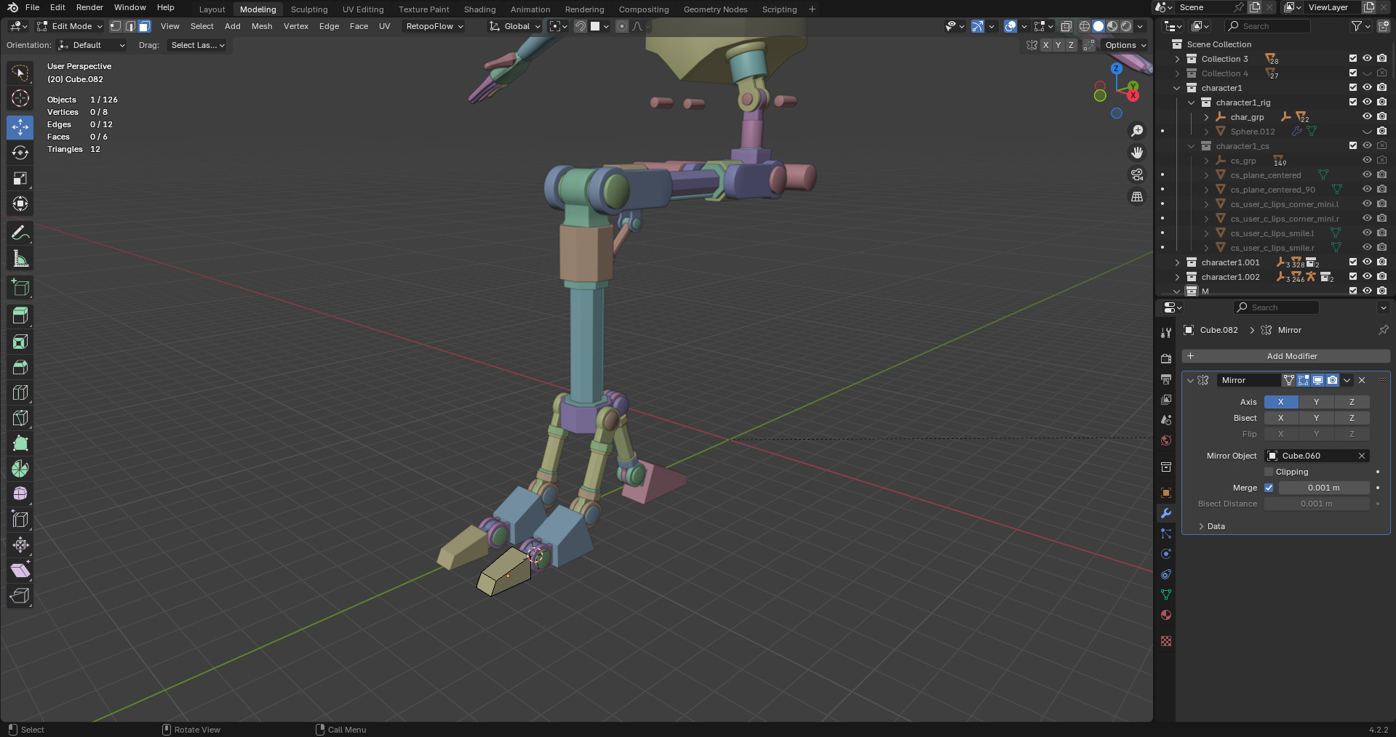Pick the Extrude Region tool
Screen dimensions: 1396x737
(20, 315)
